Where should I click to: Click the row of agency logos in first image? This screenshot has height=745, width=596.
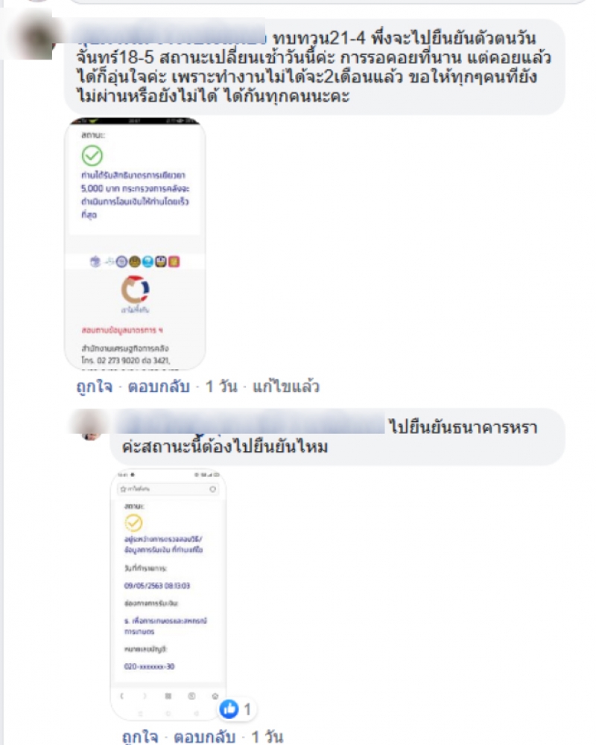pos(135,261)
